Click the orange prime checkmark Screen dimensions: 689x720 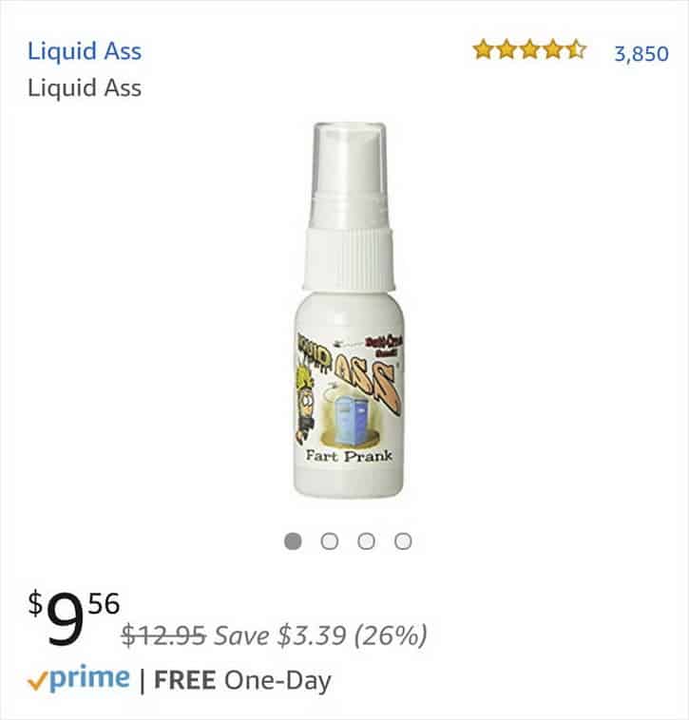[x=37, y=681]
